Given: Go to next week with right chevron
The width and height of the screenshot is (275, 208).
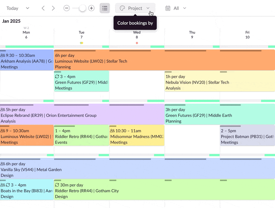Looking at the screenshot, I should (x=53, y=8).
